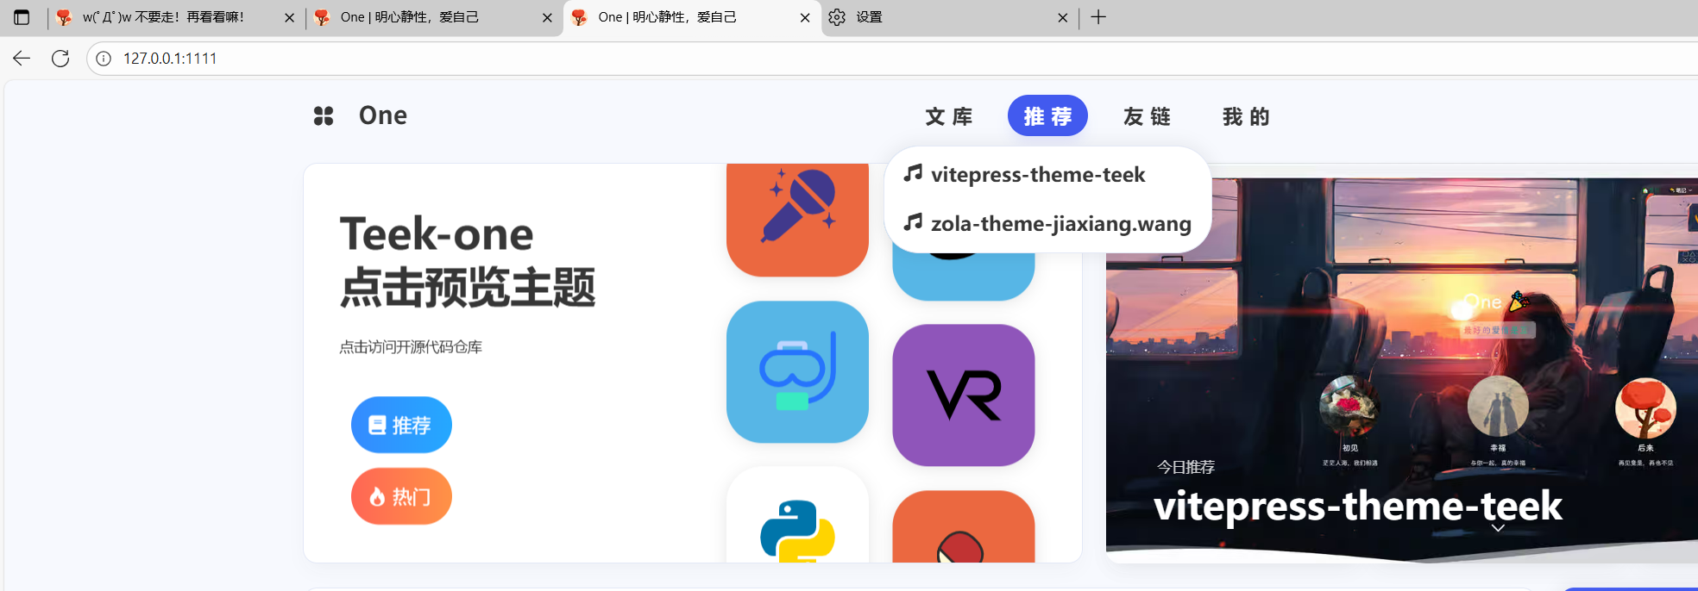Open the One site title link

tap(383, 115)
